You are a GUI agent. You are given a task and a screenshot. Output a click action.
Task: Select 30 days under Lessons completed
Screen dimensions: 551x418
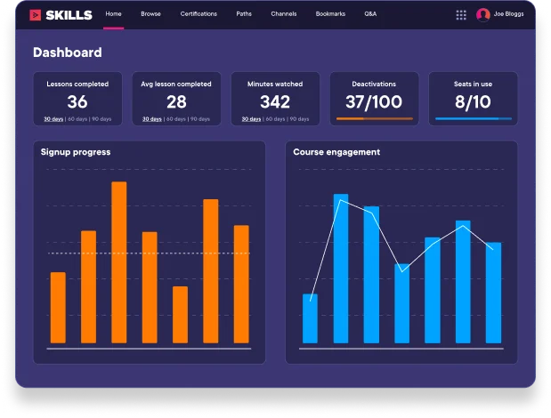(53, 119)
